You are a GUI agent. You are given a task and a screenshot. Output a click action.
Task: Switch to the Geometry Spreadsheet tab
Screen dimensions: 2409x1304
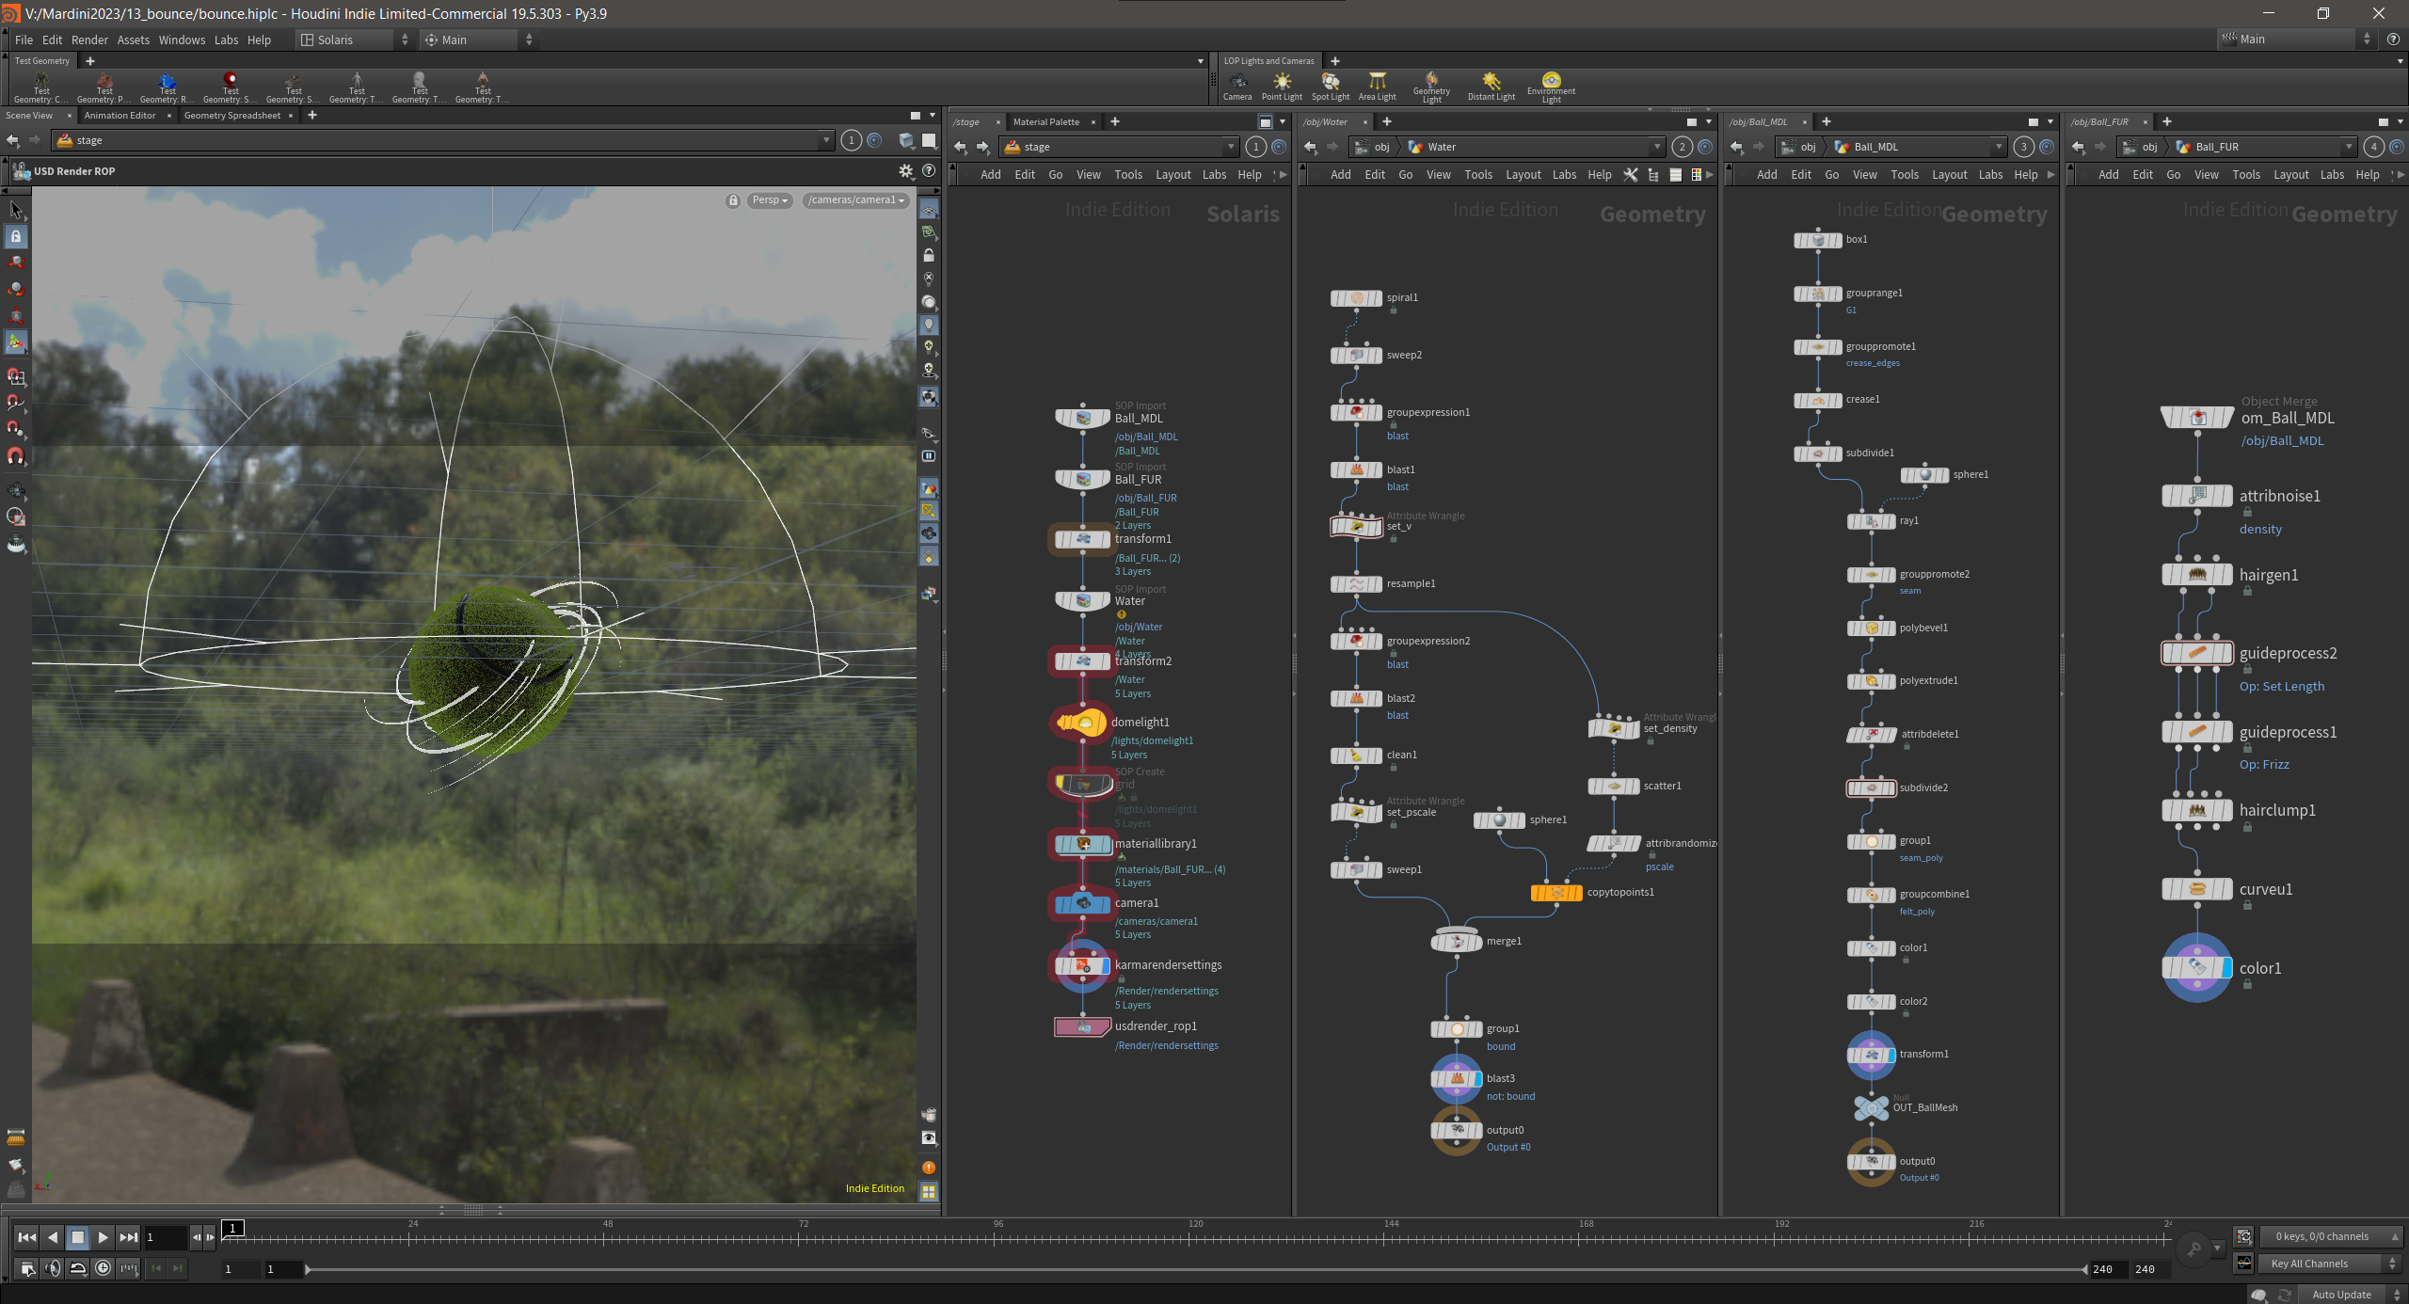click(x=231, y=116)
